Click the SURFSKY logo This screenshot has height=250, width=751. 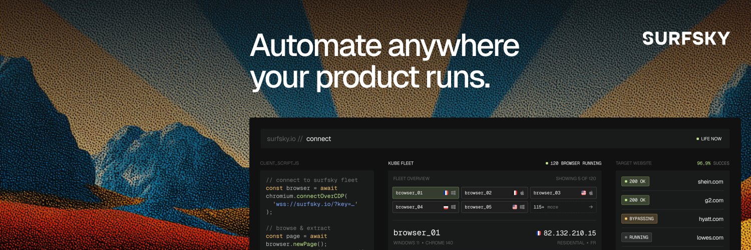(686, 38)
